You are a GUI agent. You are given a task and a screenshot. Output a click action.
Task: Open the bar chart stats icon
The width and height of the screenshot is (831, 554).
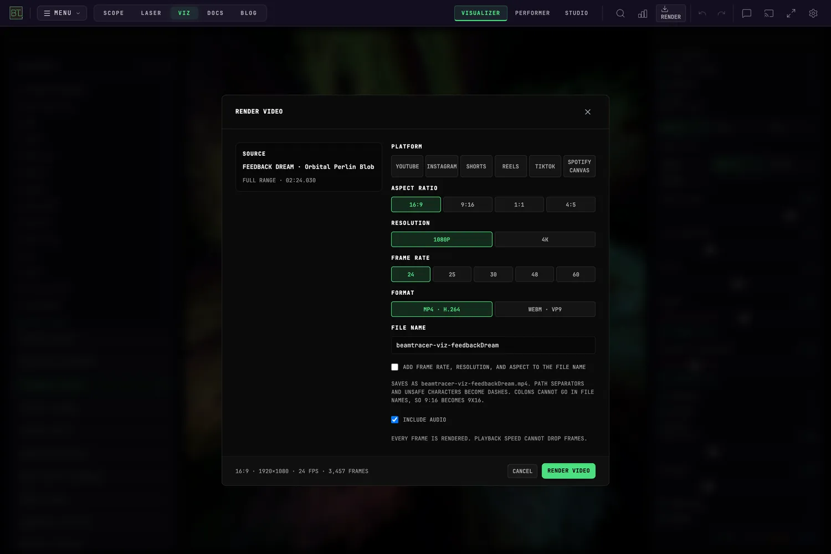pos(643,13)
